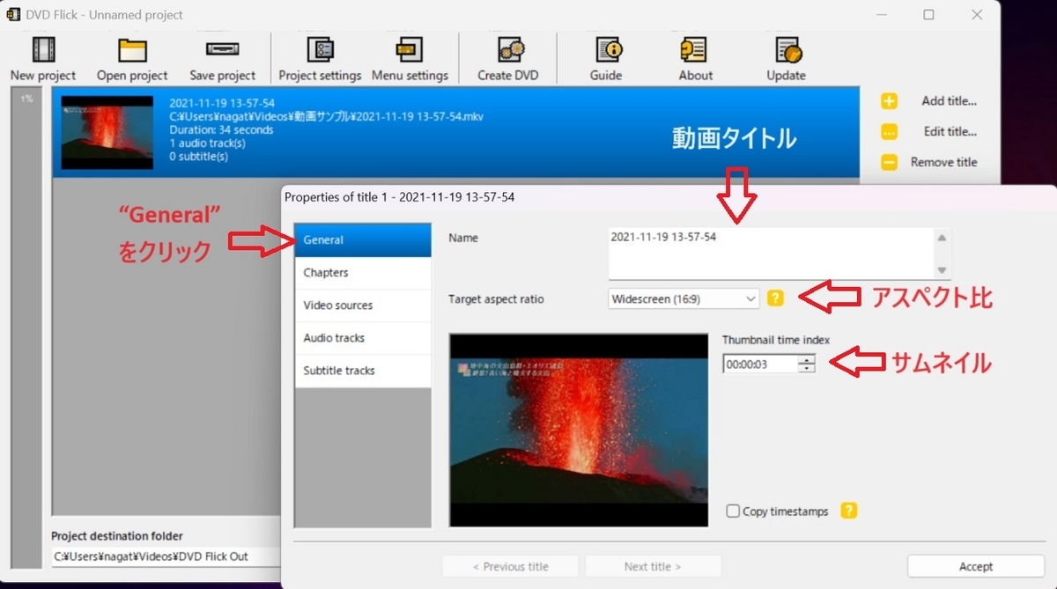Viewport: 1057px width, 589px height.
Task: Switch to the Video sources tab
Action: pyautogui.click(x=363, y=306)
